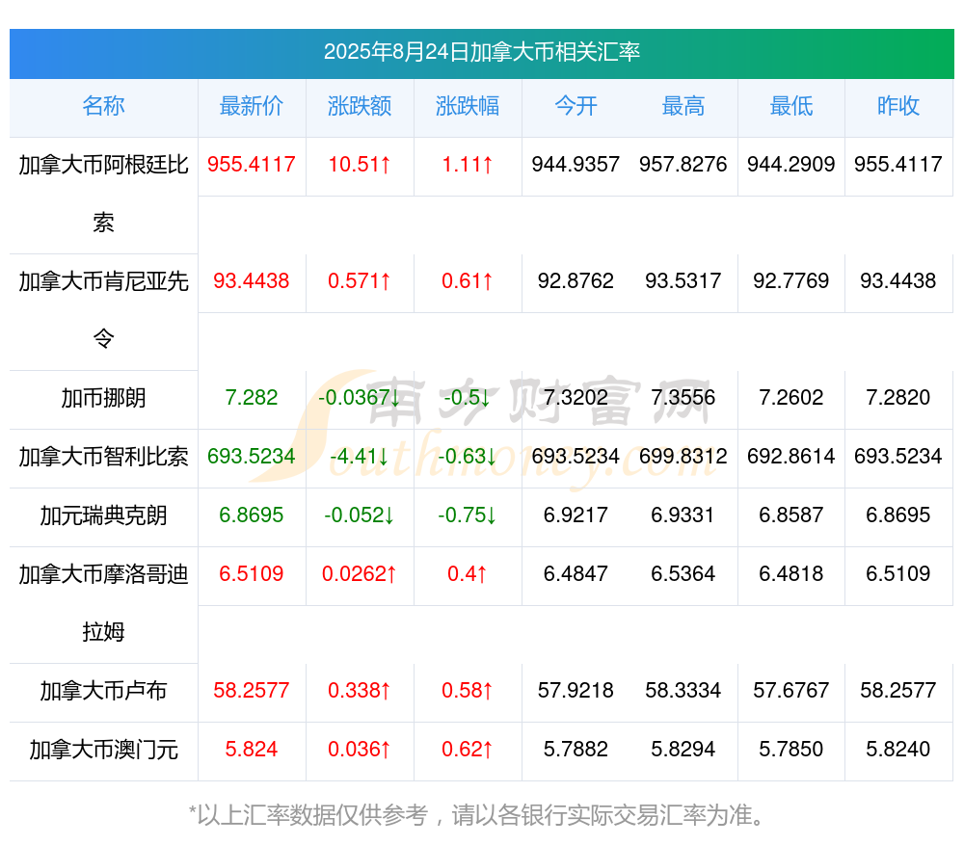The image size is (964, 845).
Task: Click the row name 加拿大币阿根廷比索
Action: [x=103, y=194]
